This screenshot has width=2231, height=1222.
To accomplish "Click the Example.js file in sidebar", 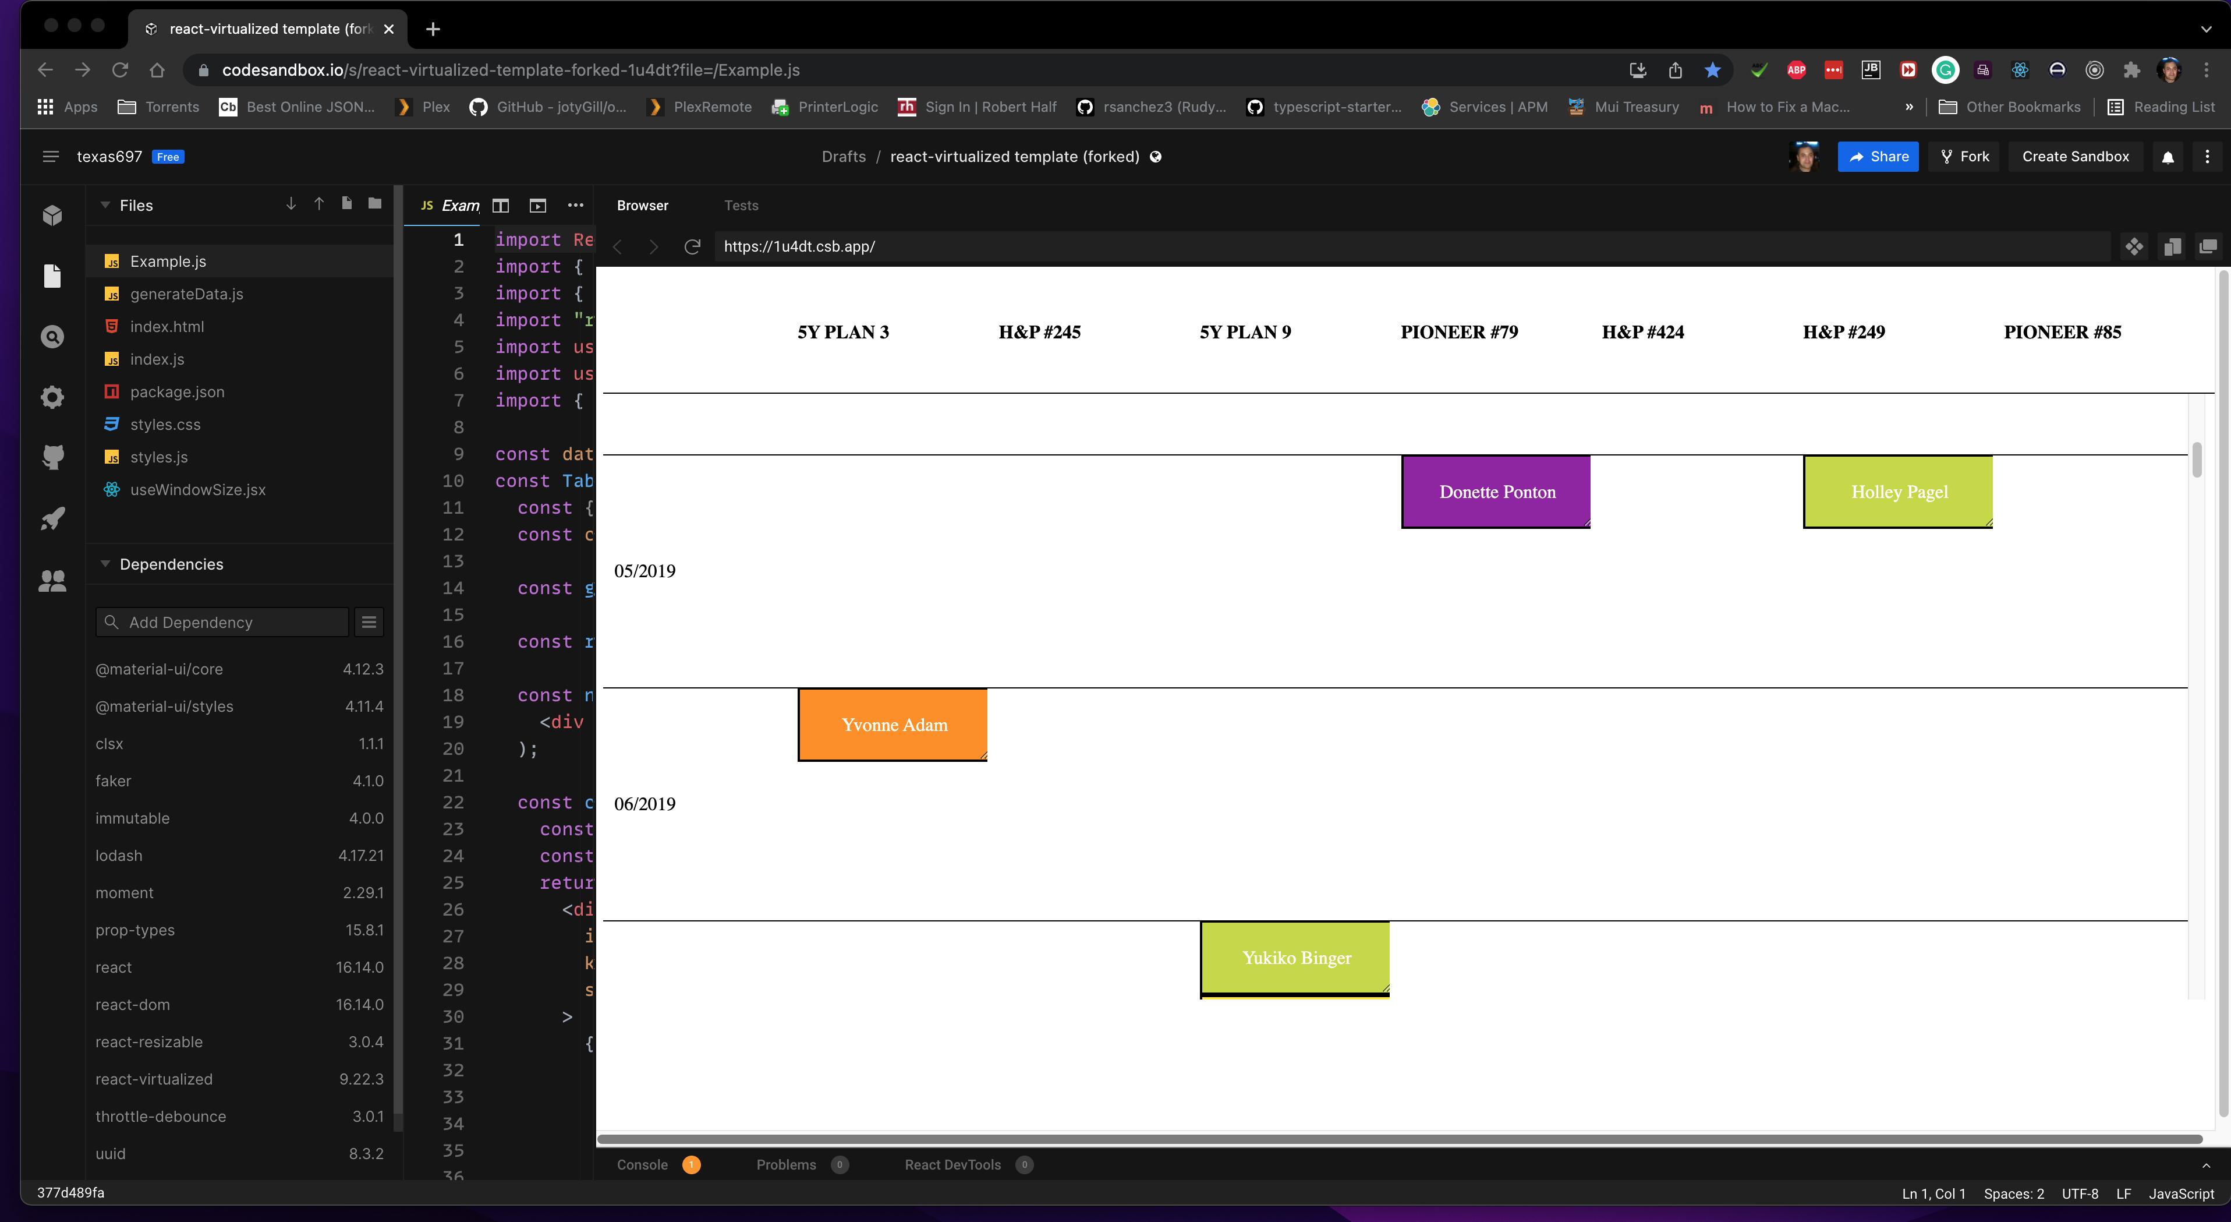I will click(x=167, y=260).
